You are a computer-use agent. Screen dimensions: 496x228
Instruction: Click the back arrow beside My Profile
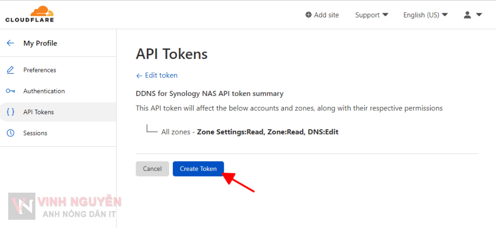[10, 43]
